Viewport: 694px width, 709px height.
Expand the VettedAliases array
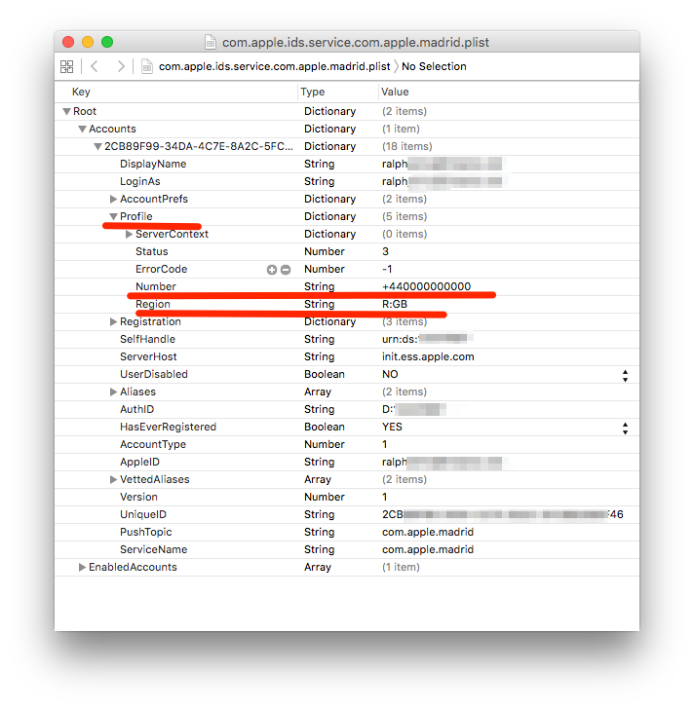click(114, 480)
